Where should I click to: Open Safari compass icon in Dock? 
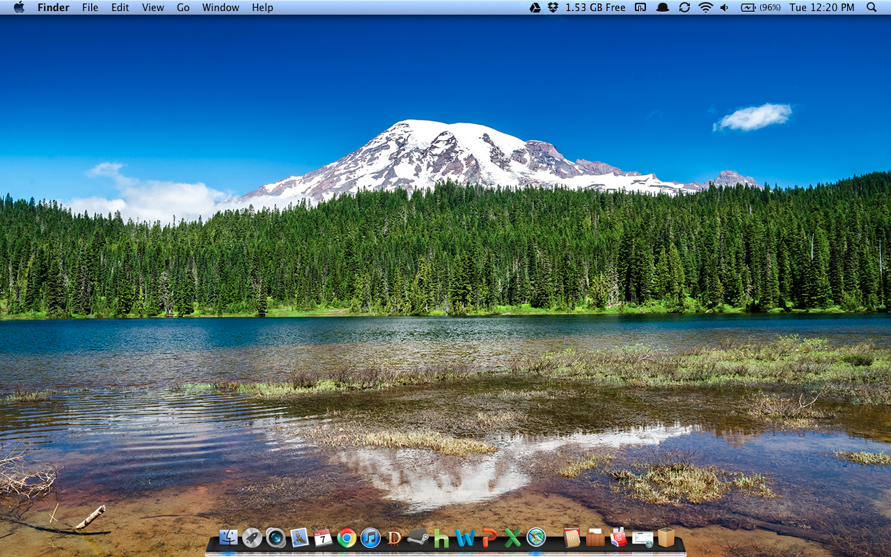point(536,538)
